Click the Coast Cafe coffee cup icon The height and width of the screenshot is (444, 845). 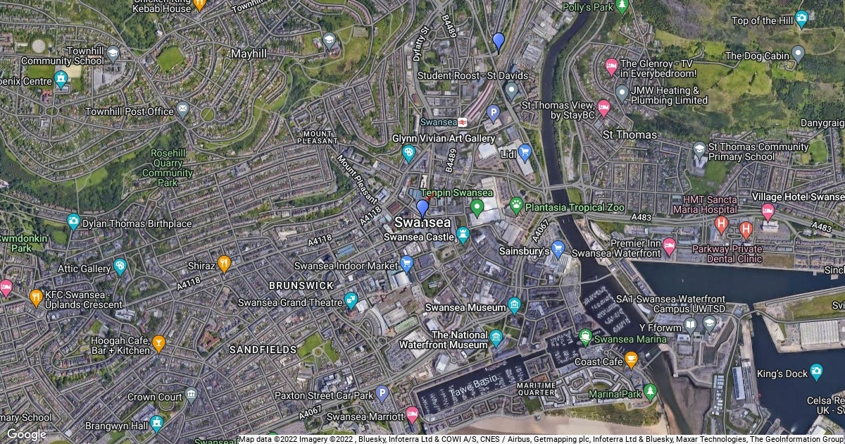pos(631,360)
